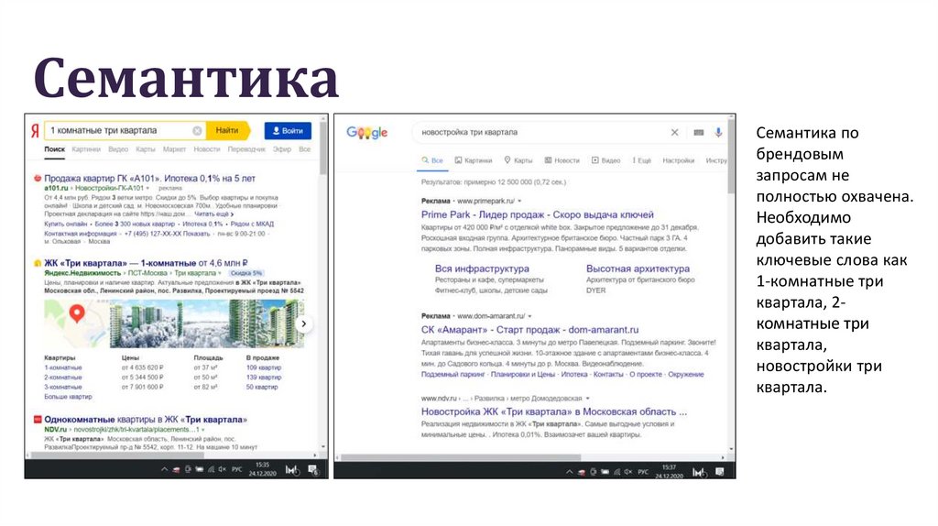Viewport: 938px width, 526px height.
Task: Clear the Yandex search field with the X icon
Action: pyautogui.click(x=197, y=130)
